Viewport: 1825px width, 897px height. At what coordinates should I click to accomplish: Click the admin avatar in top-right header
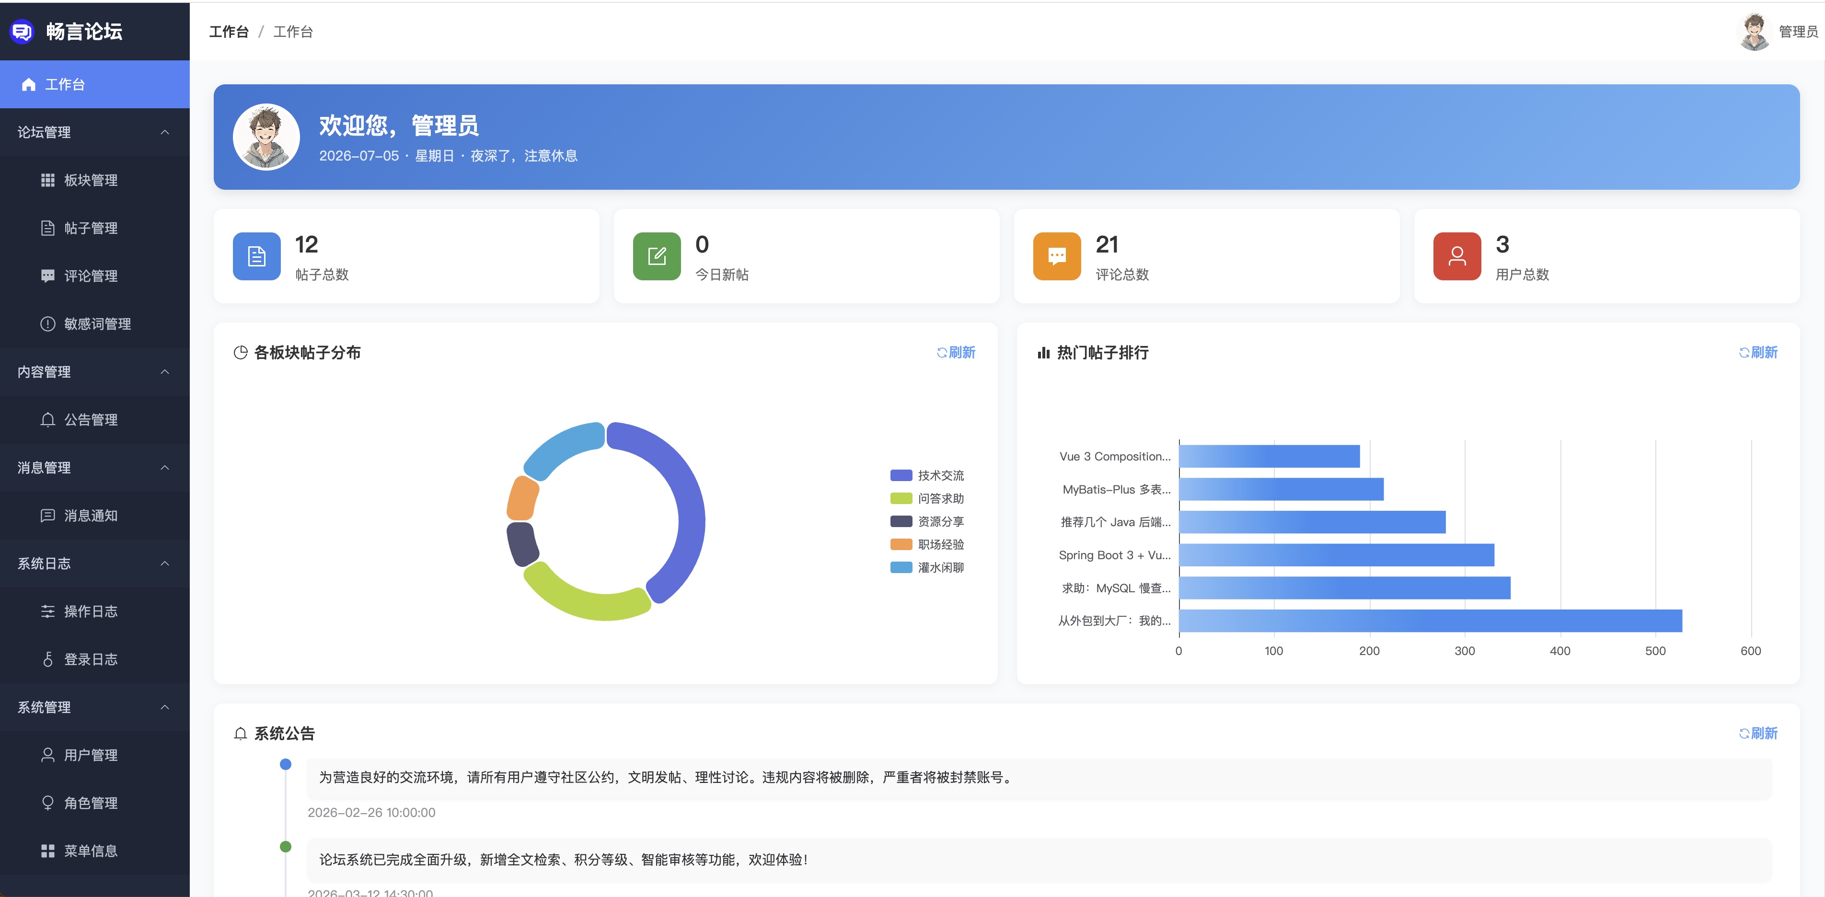coord(1754,32)
